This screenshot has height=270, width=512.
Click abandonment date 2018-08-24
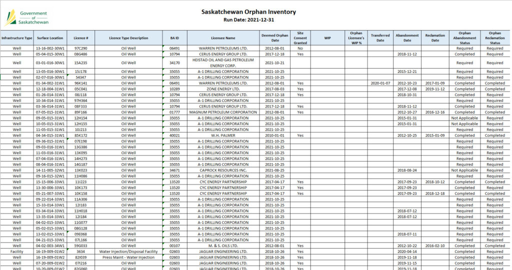coord(407,170)
